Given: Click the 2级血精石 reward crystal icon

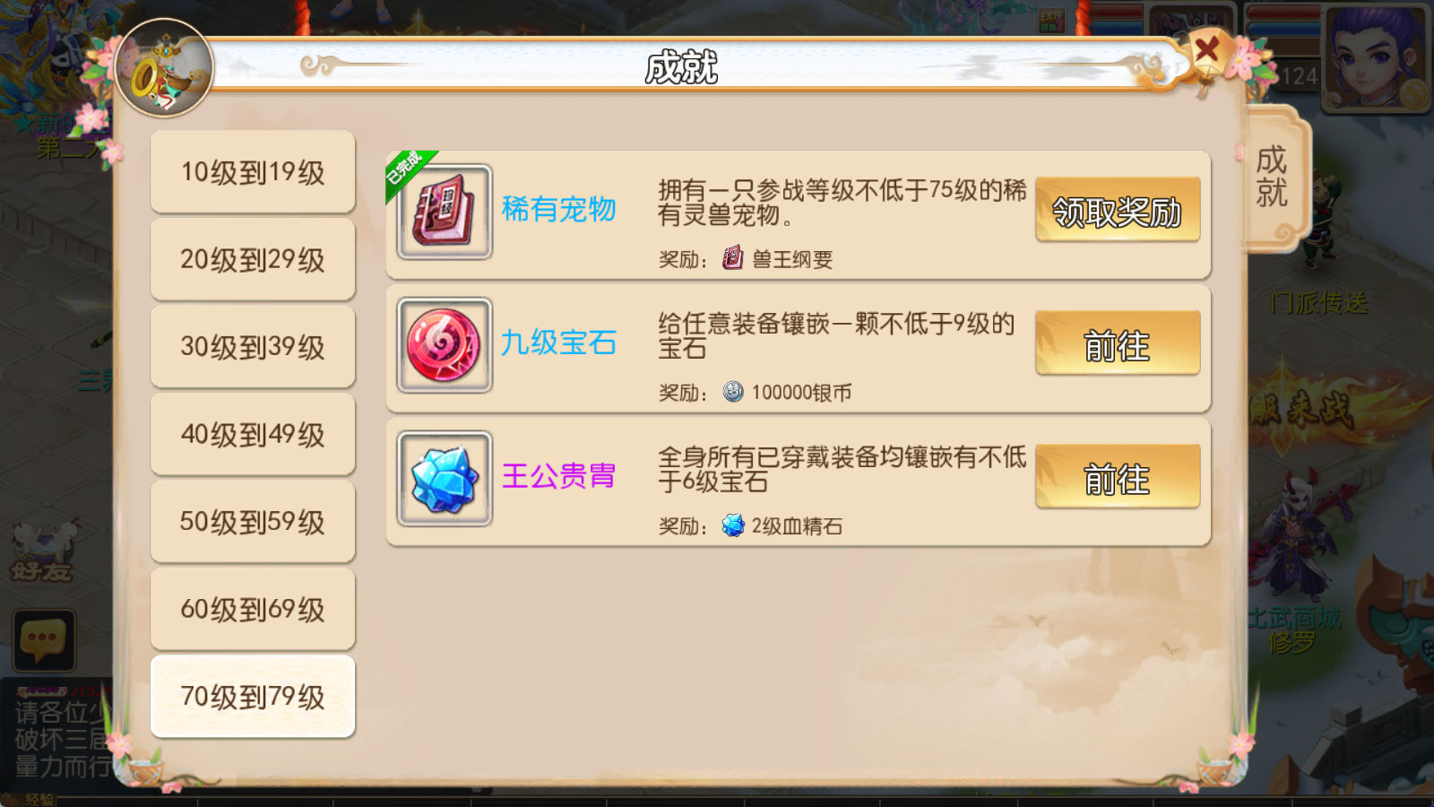Looking at the screenshot, I should 733,525.
